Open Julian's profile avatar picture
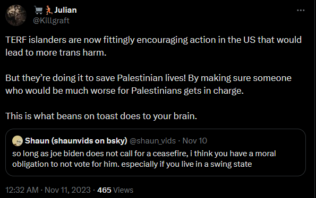Screen dimensions: 316x198 (x=16, y=15)
